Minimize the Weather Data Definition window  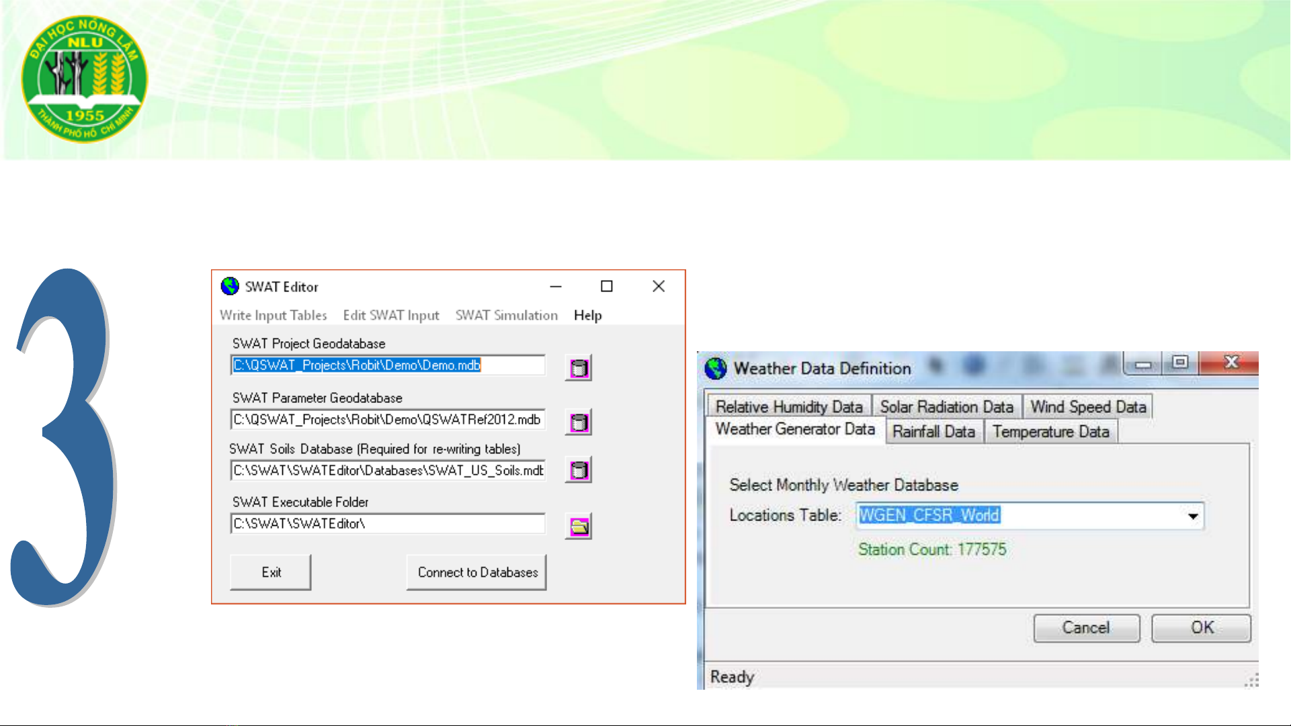tap(1143, 363)
